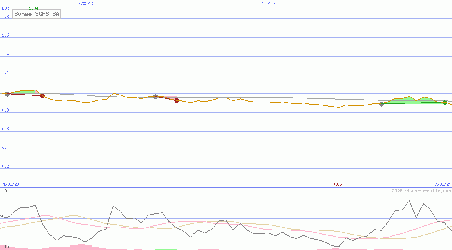452x250 pixels.
Task: Click the 0.86 low price label
Action: (337, 184)
